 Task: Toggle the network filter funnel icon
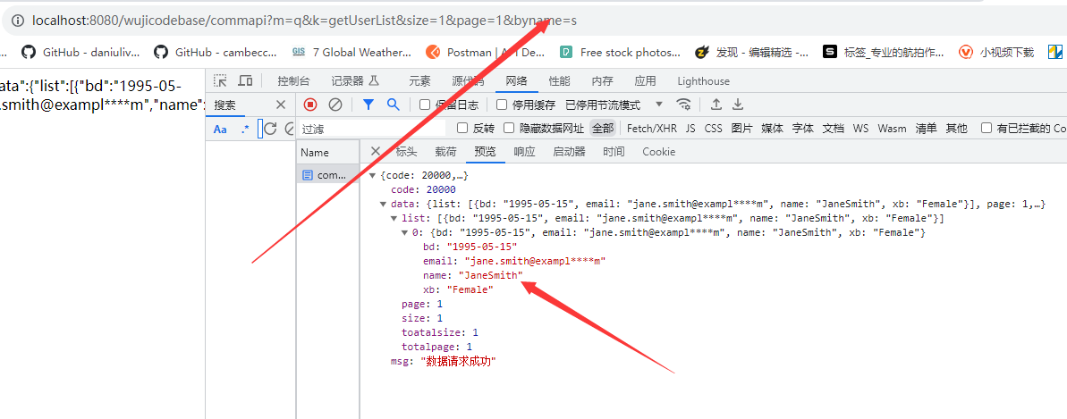[x=368, y=105]
